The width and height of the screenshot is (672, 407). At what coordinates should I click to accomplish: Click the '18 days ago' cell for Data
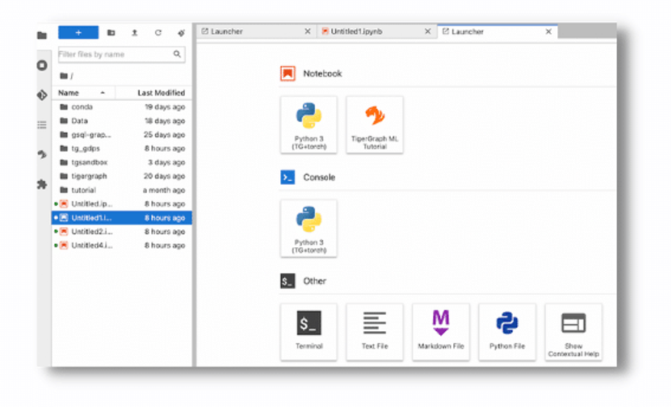click(165, 121)
